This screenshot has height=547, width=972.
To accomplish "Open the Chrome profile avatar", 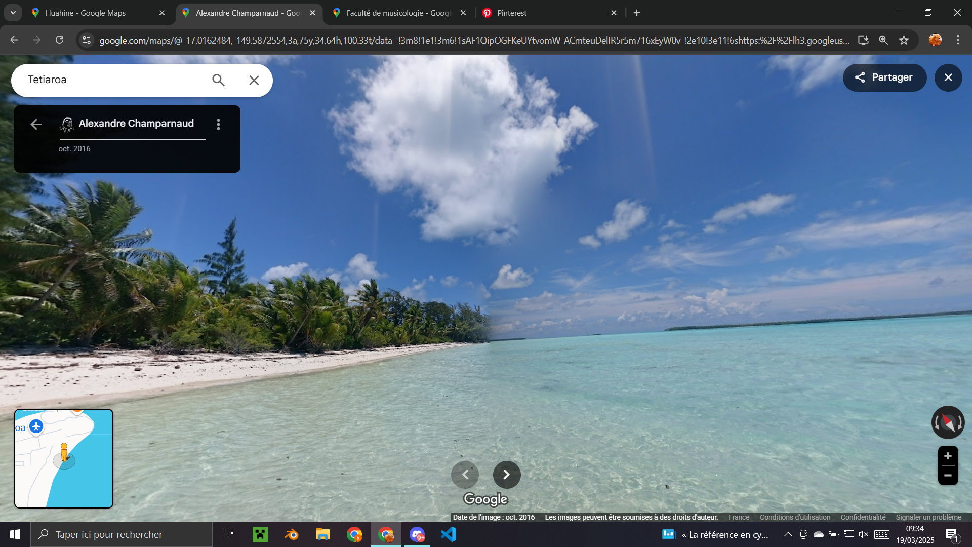I will 935,40.
